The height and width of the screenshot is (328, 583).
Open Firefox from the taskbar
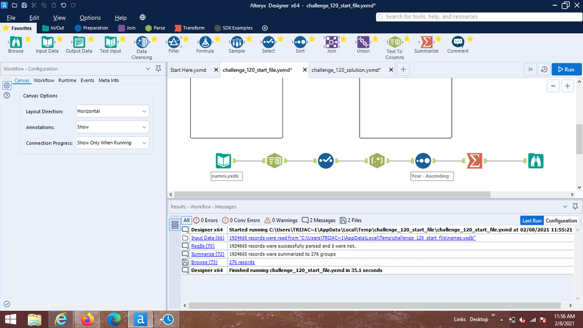click(88, 319)
